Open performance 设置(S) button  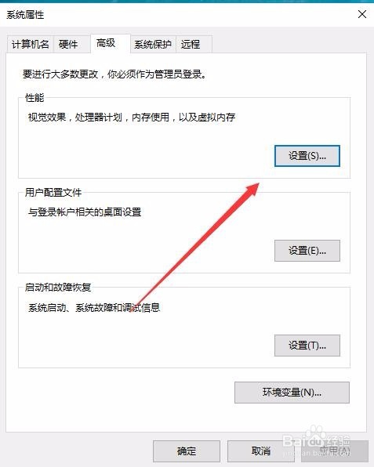307,156
